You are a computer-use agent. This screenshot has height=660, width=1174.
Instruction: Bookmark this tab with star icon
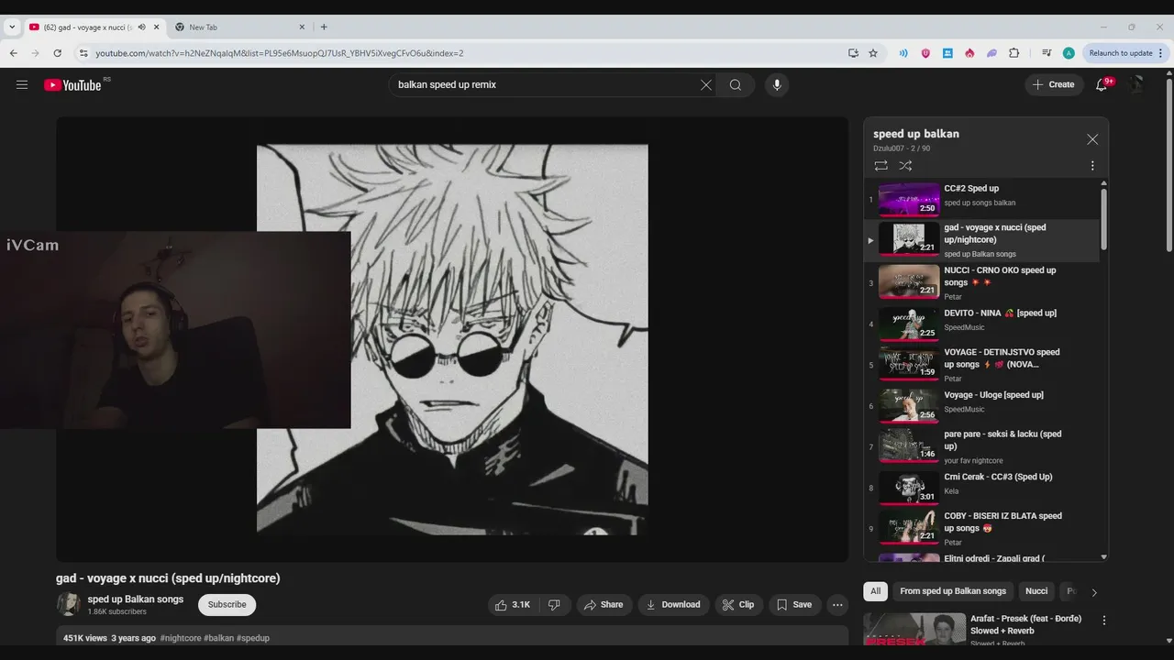(x=873, y=53)
